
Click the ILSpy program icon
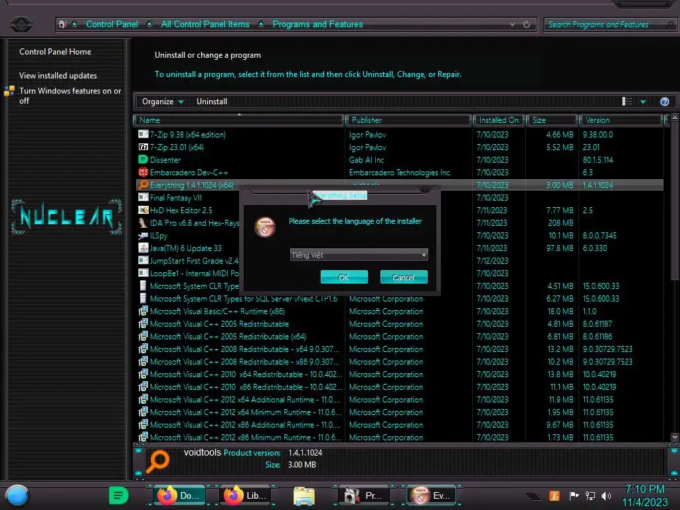point(143,236)
